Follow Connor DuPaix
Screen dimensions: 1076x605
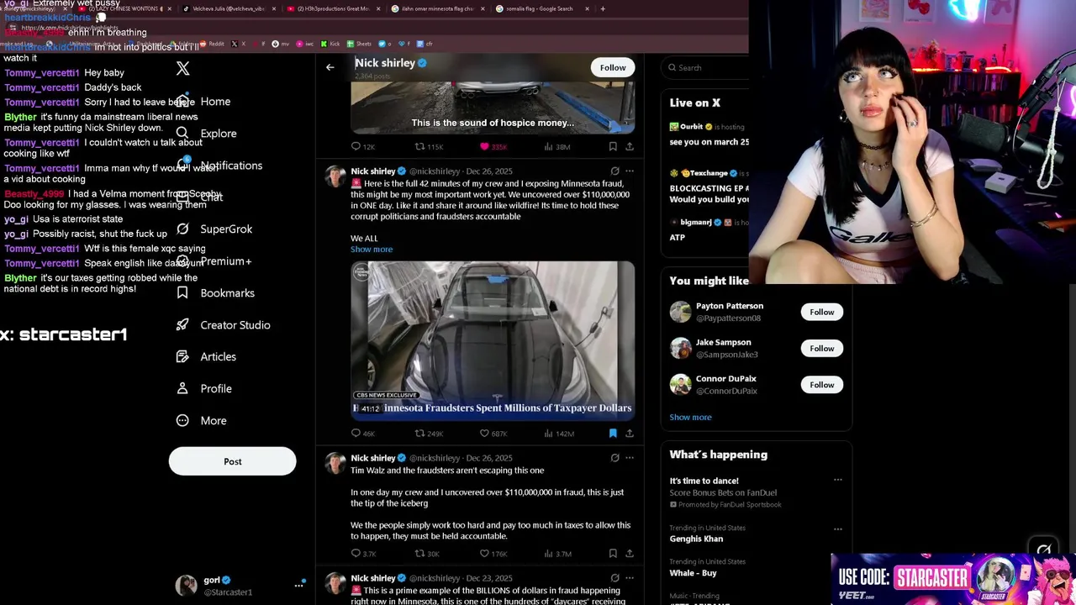click(x=822, y=385)
